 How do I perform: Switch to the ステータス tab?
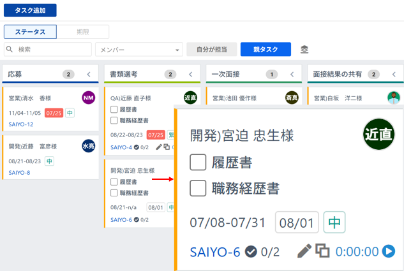[x=30, y=32]
